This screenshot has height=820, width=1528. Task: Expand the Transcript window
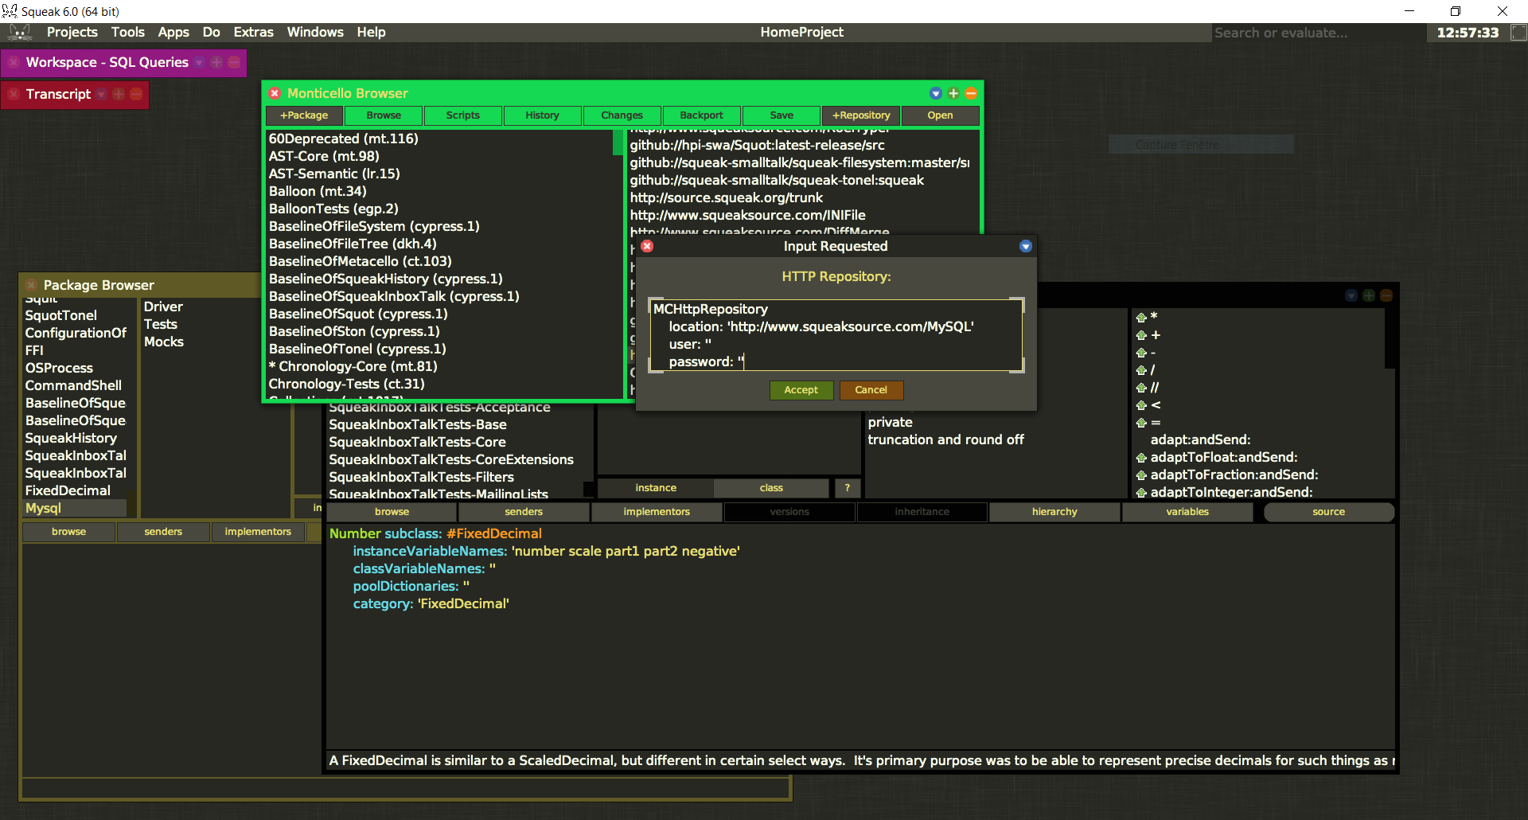click(x=119, y=94)
